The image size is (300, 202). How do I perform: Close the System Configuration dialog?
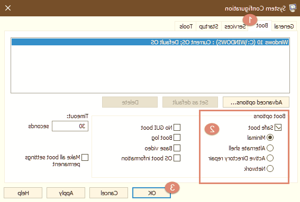click(8, 8)
